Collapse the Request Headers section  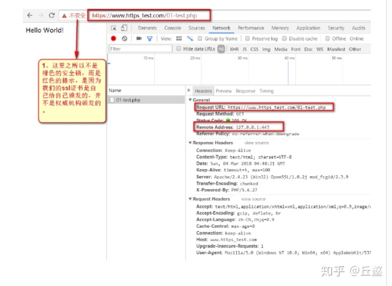(190, 199)
